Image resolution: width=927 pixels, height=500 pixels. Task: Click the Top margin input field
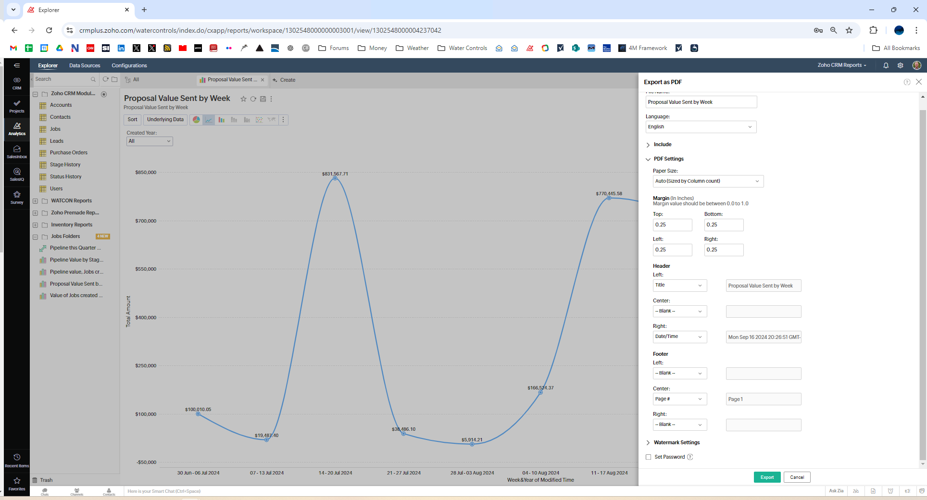point(673,225)
